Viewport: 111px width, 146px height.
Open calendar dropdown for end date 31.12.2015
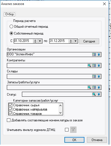pos(75,41)
